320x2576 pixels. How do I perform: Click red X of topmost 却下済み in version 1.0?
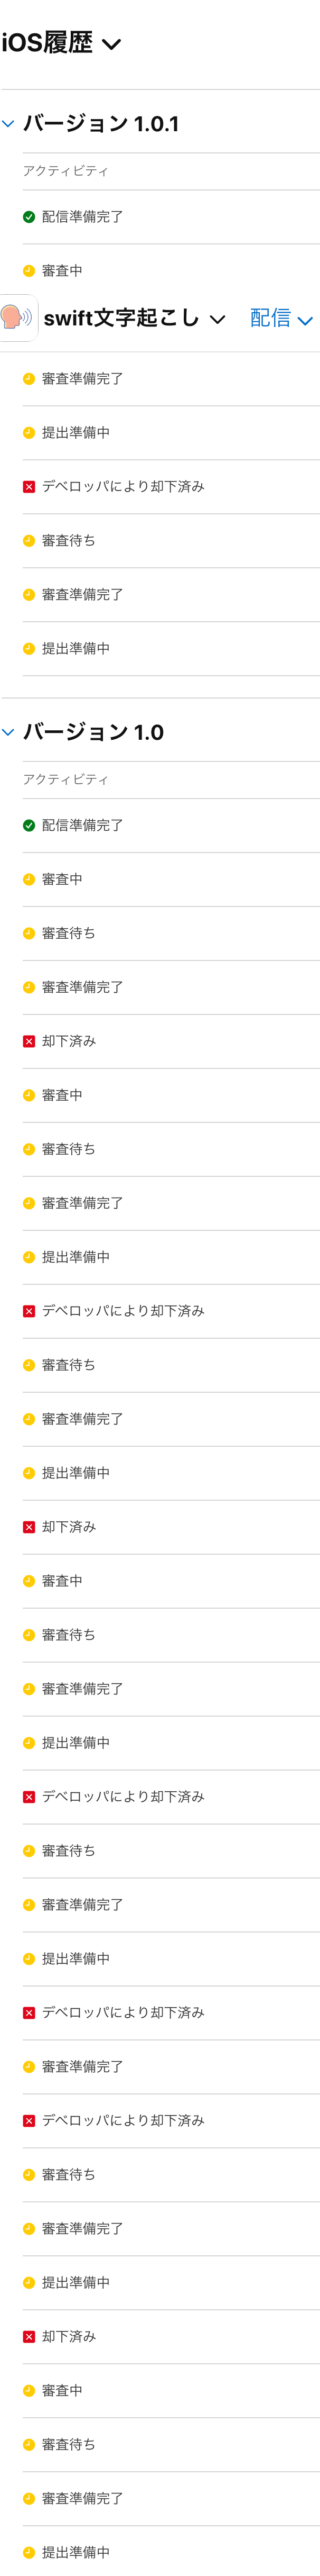(29, 1041)
